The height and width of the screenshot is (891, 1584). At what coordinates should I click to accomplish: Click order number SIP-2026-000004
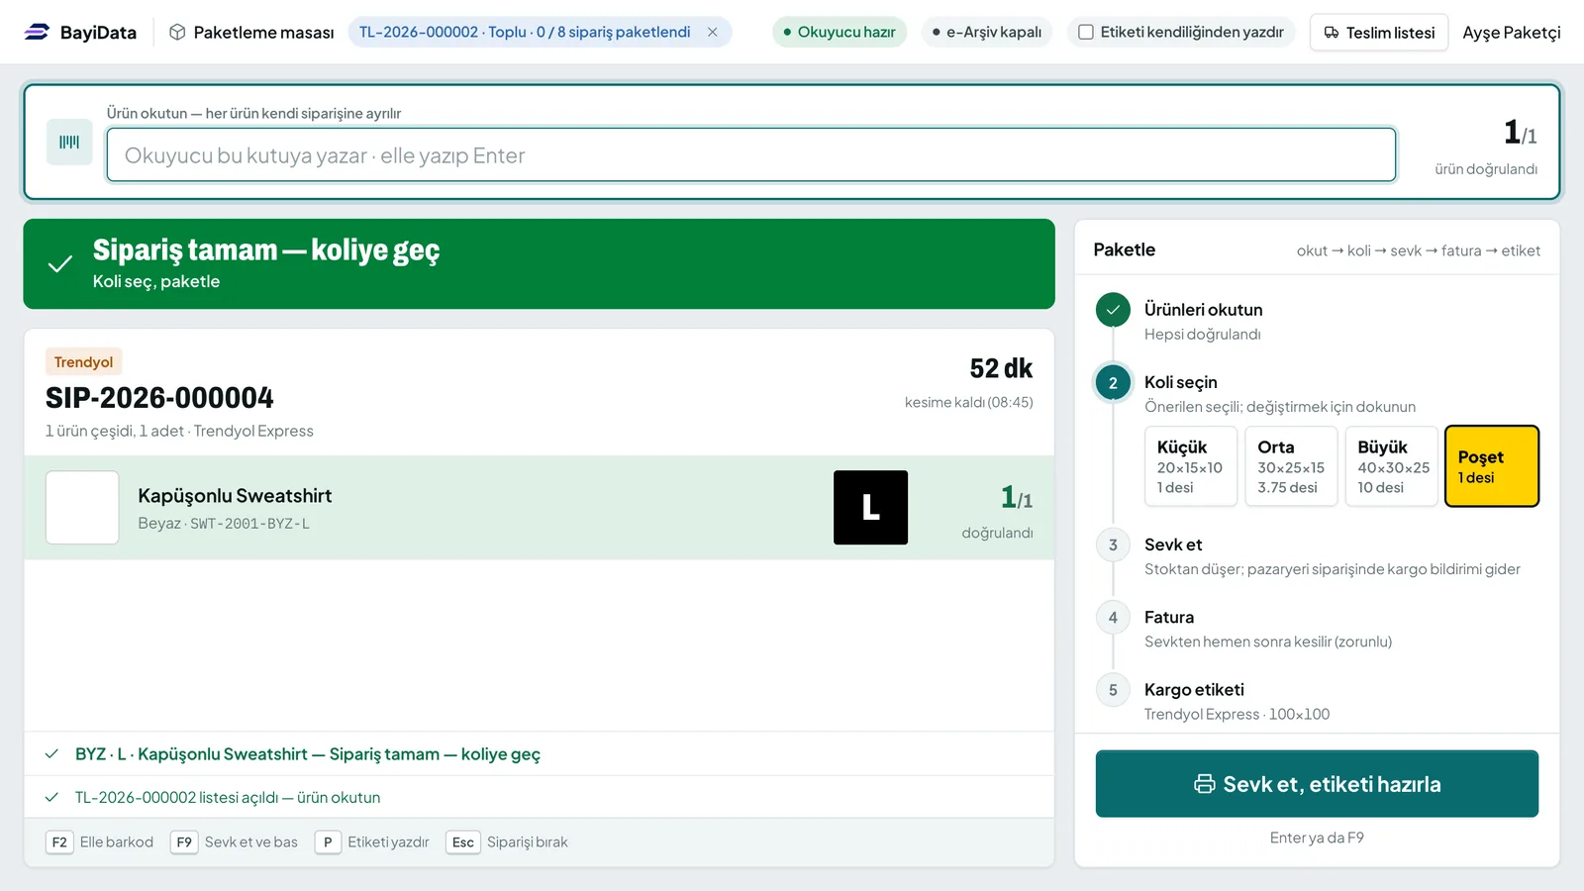159,398
